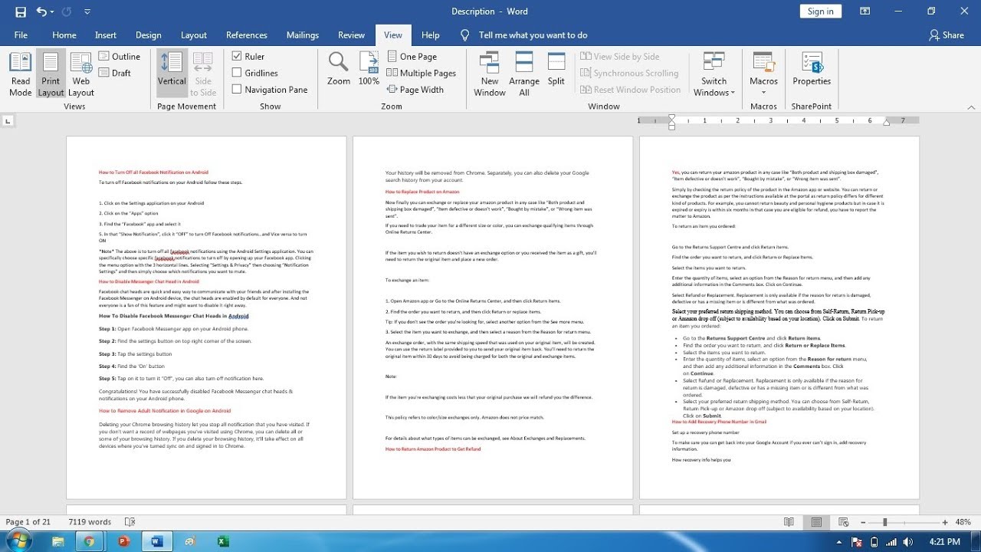Choose Multiple Pages zoom
Screen dimensions: 981x552
click(x=421, y=73)
